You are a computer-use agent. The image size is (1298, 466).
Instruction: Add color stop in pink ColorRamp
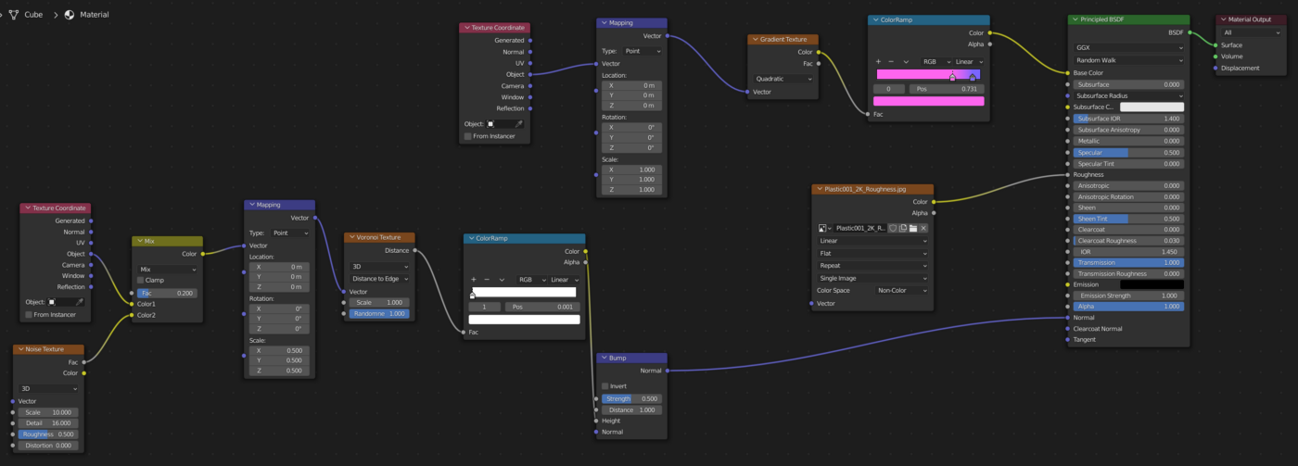tap(878, 62)
